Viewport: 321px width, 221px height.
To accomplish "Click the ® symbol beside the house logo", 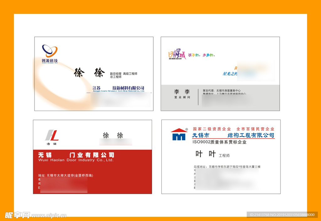I will pyautogui.click(x=187, y=129).
